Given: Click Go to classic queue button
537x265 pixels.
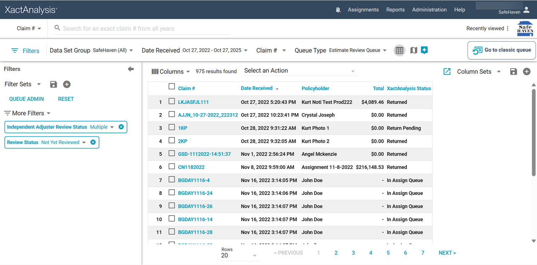Looking at the screenshot, I should point(502,50).
